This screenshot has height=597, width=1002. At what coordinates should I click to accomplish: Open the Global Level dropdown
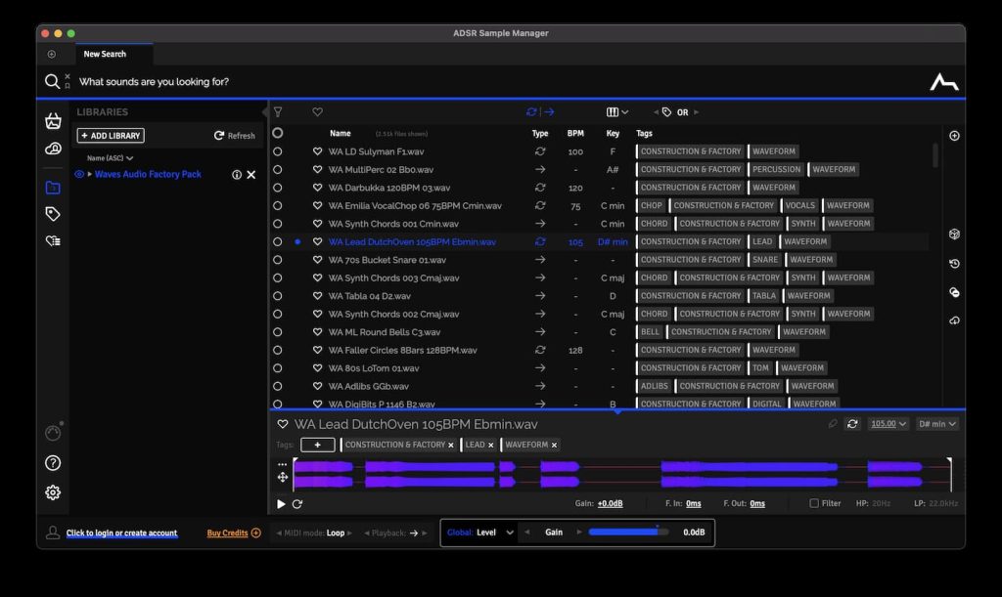pyautogui.click(x=479, y=533)
